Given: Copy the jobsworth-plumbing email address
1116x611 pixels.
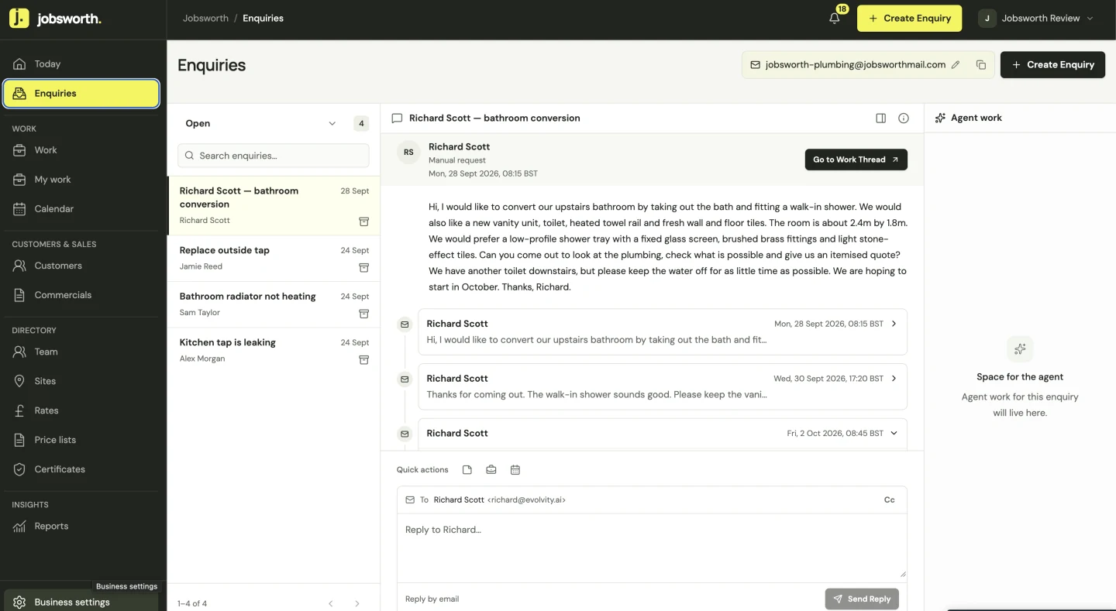Looking at the screenshot, I should [980, 65].
